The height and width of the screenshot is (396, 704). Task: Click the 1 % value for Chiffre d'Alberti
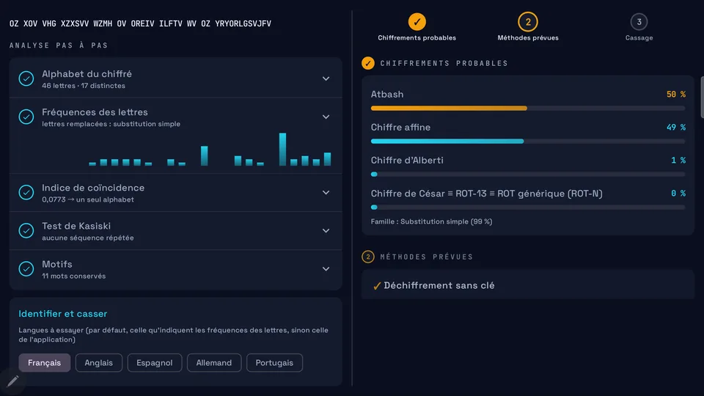(678, 161)
